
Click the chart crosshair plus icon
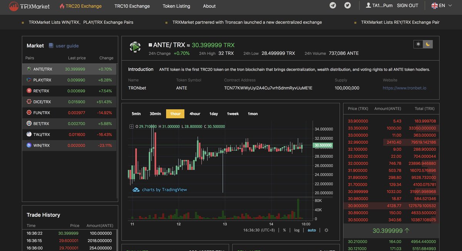pyautogui.click(x=131, y=126)
